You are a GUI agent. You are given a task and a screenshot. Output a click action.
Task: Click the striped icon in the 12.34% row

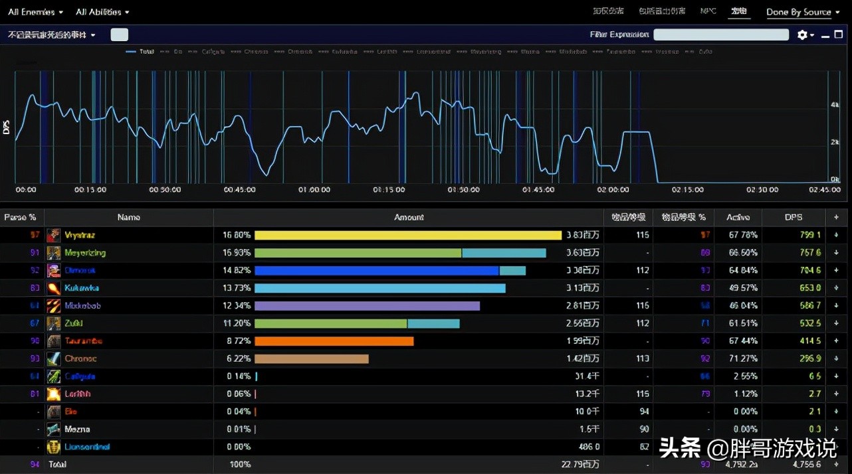[53, 306]
